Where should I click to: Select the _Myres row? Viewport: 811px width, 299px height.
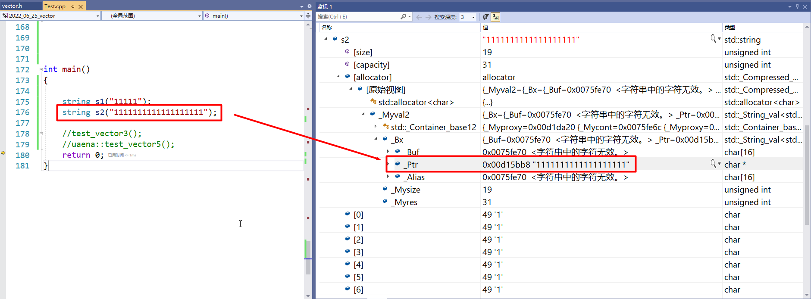560,202
